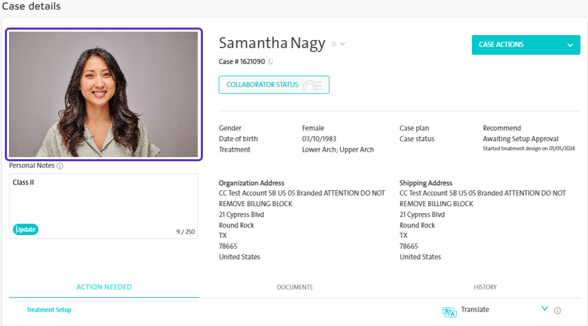The height and width of the screenshot is (326, 588).
Task: Click the info icon beside the Translate dropdown
Action: coord(558,311)
